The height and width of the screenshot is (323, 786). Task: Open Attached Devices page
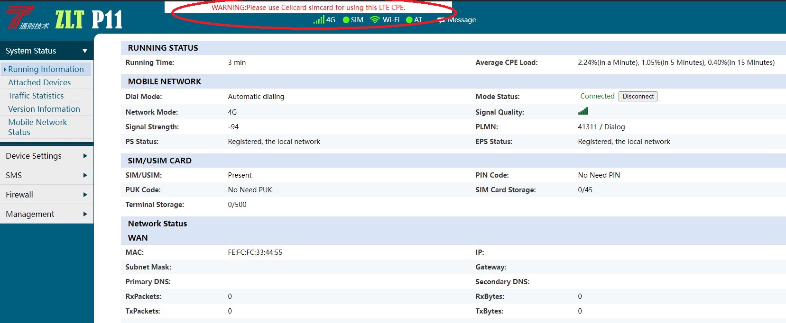pos(39,82)
